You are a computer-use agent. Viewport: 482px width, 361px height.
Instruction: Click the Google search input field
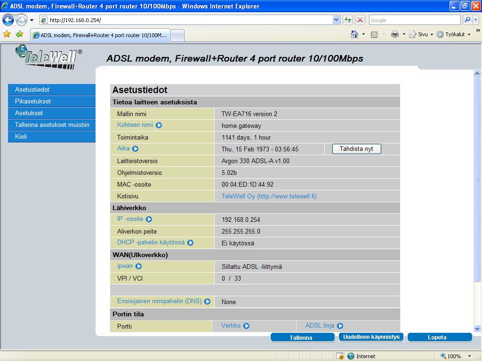[414, 20]
